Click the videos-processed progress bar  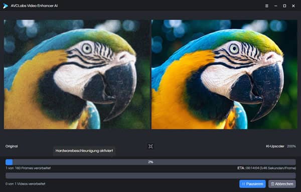click(150, 175)
